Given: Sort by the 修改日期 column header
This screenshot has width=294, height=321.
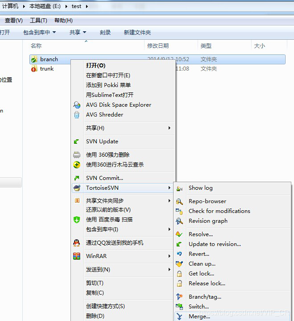Looking at the screenshot, I should point(158,46).
